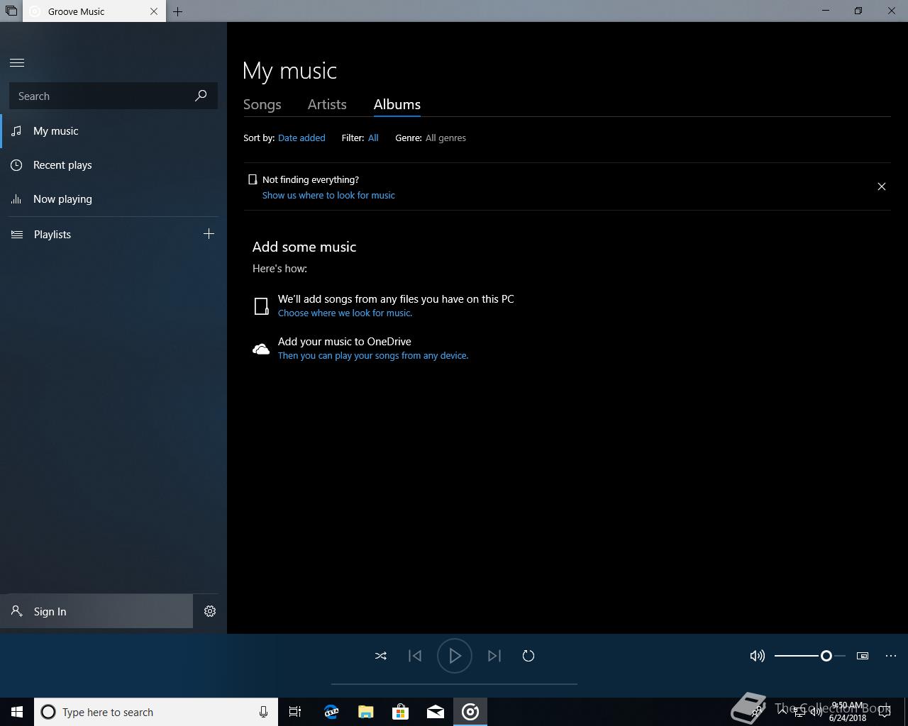The height and width of the screenshot is (726, 908).
Task: Toggle shuffle playback
Action: [x=381, y=656]
